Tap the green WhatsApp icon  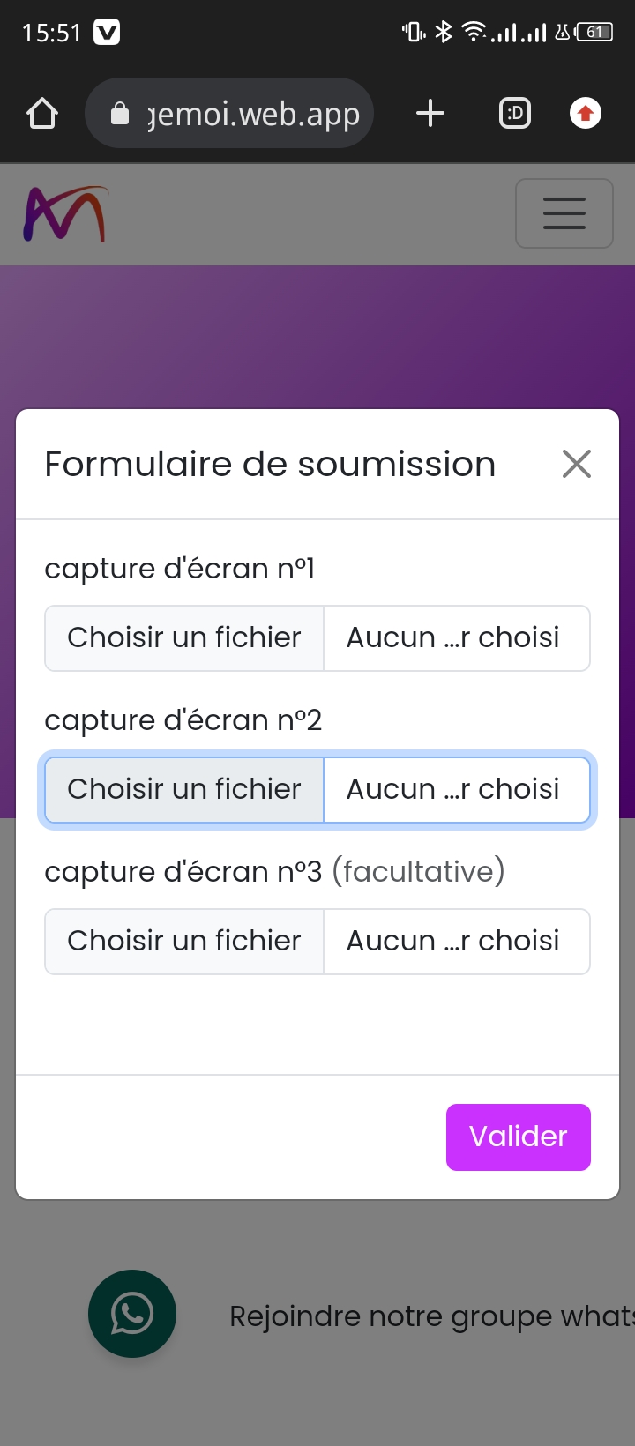point(132,1314)
